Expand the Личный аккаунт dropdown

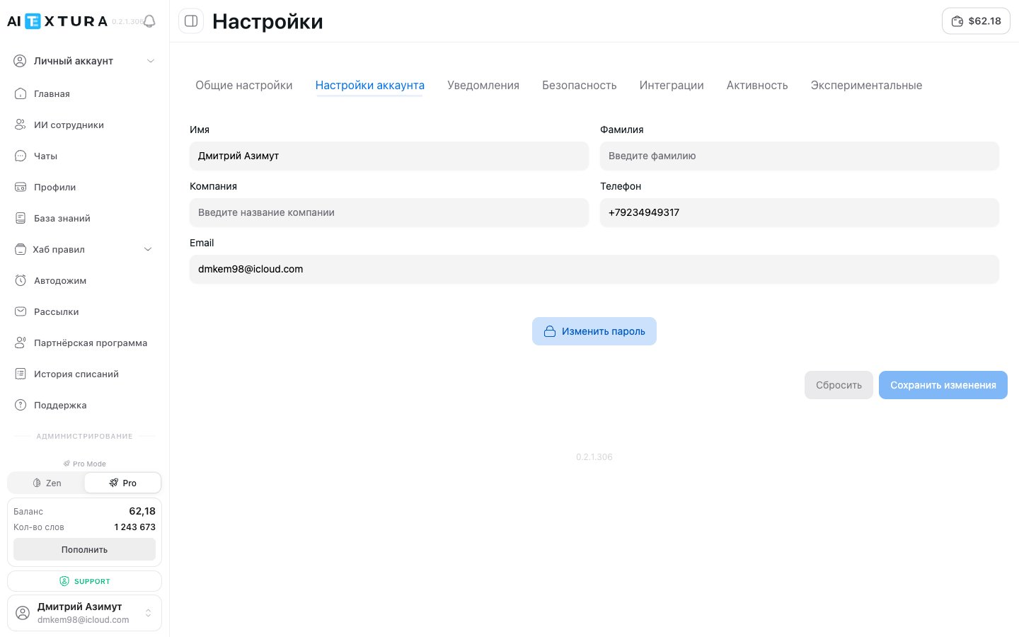coord(151,61)
